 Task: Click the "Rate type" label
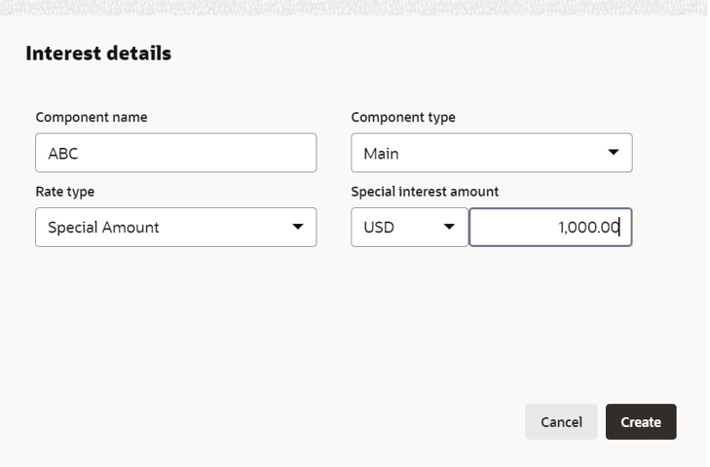pyautogui.click(x=65, y=192)
